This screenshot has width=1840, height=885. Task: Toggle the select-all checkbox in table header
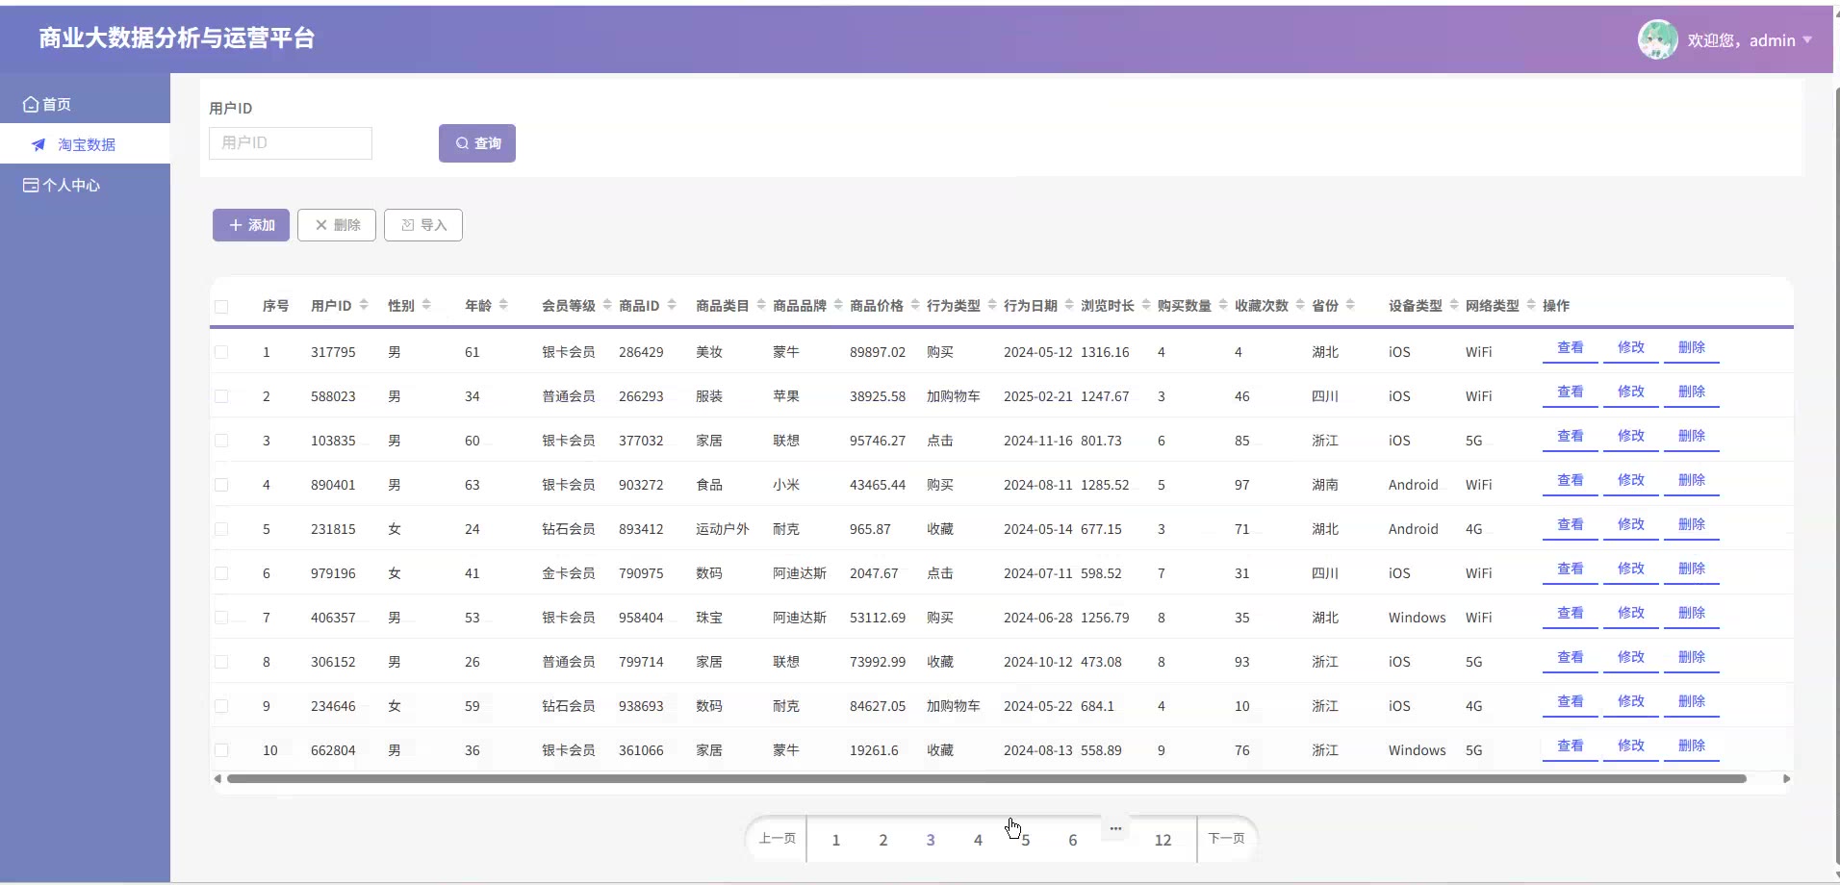point(221,307)
